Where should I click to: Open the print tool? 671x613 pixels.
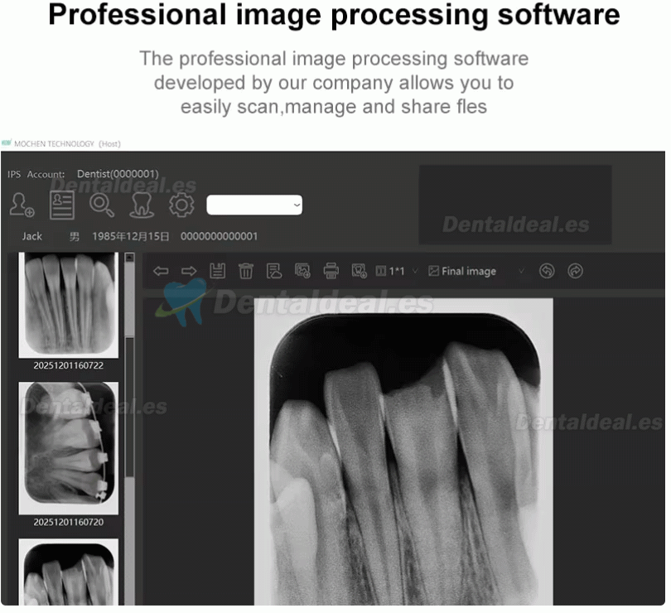click(331, 271)
